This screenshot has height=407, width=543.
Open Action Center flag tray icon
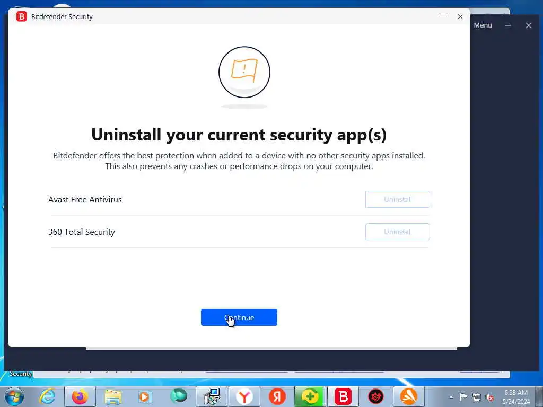tap(463, 396)
